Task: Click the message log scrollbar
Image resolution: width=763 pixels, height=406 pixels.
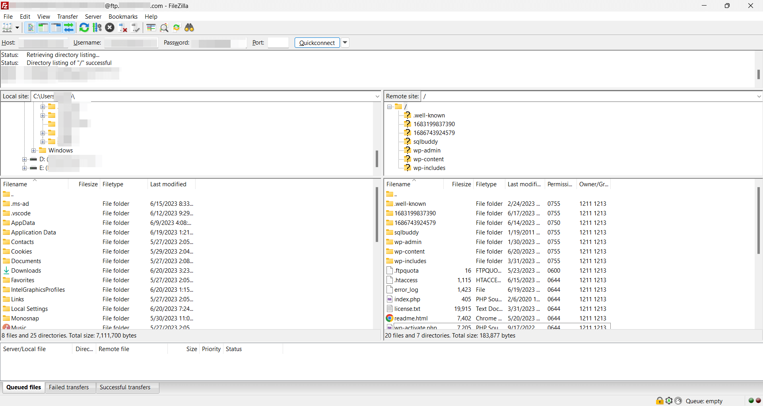Action: pos(758,74)
